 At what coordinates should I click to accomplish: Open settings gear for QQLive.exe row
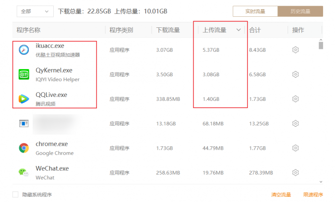(296, 99)
